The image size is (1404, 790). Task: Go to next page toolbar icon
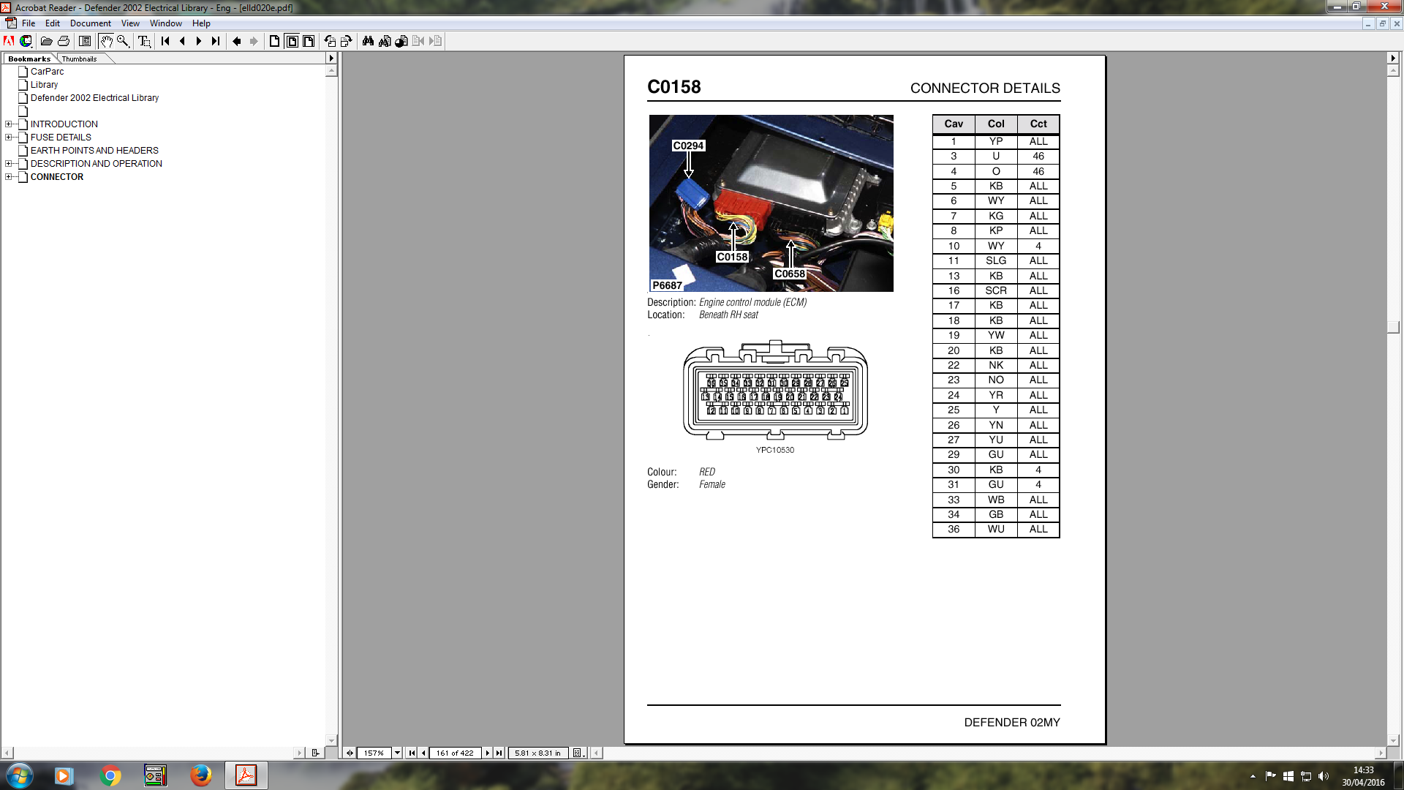(x=199, y=41)
